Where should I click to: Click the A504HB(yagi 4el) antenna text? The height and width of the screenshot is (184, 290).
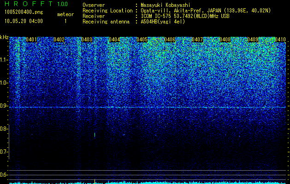pos(163,22)
